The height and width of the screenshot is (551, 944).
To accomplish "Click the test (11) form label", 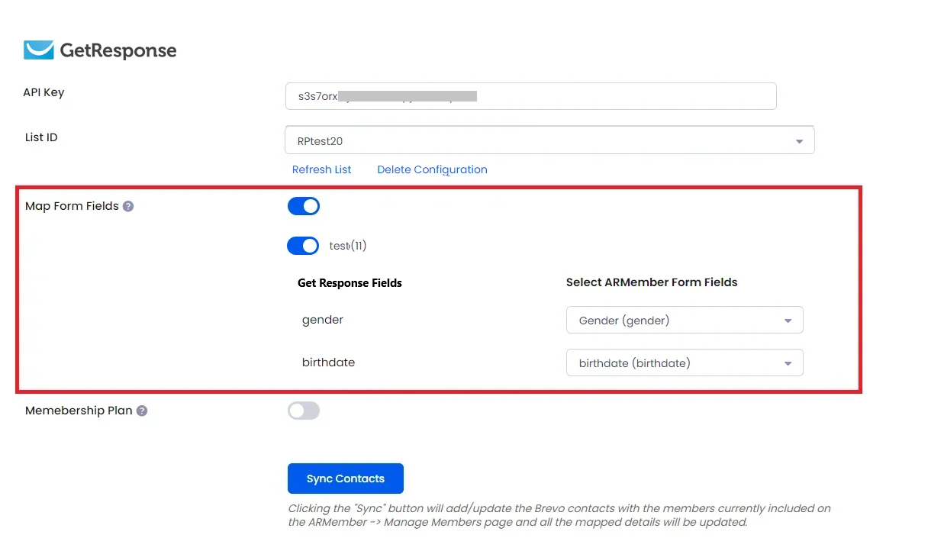I will coord(348,246).
